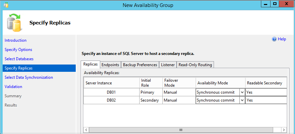Select Readable Secondary field for DB02

[266, 100]
